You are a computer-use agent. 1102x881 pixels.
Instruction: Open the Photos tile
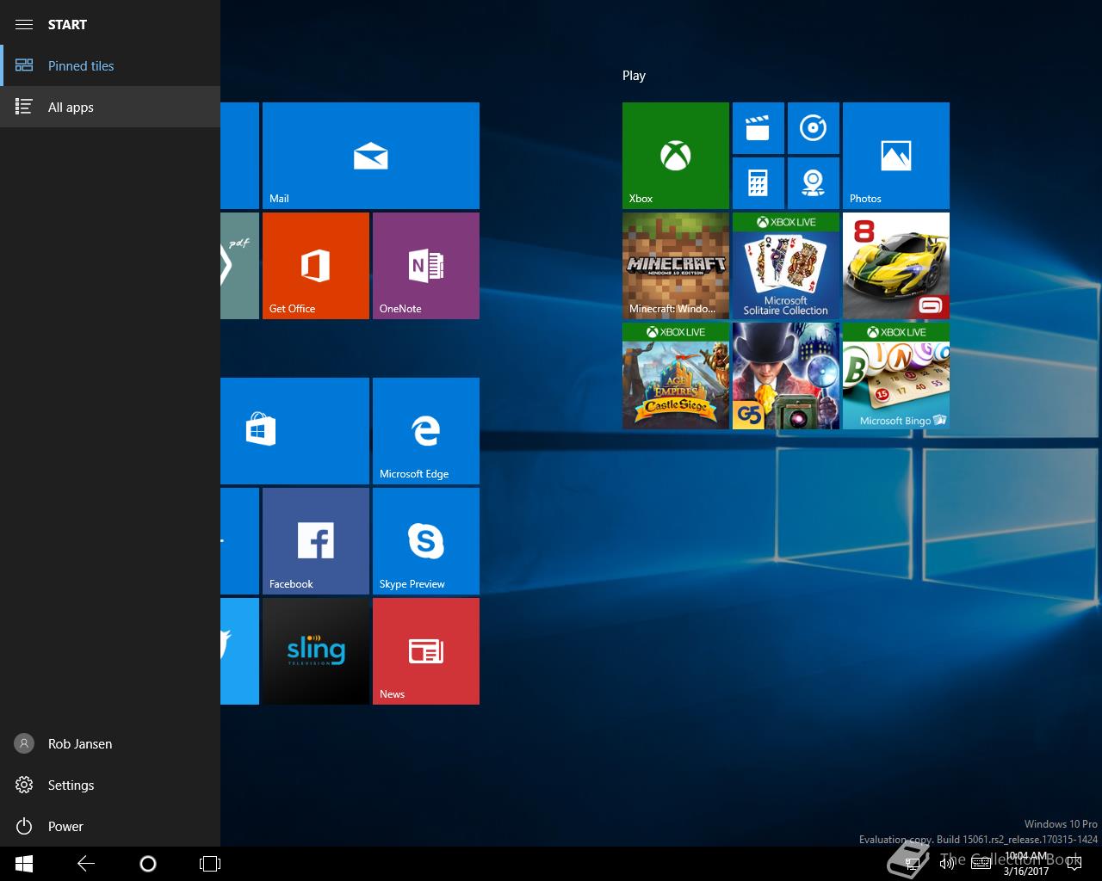(x=895, y=156)
